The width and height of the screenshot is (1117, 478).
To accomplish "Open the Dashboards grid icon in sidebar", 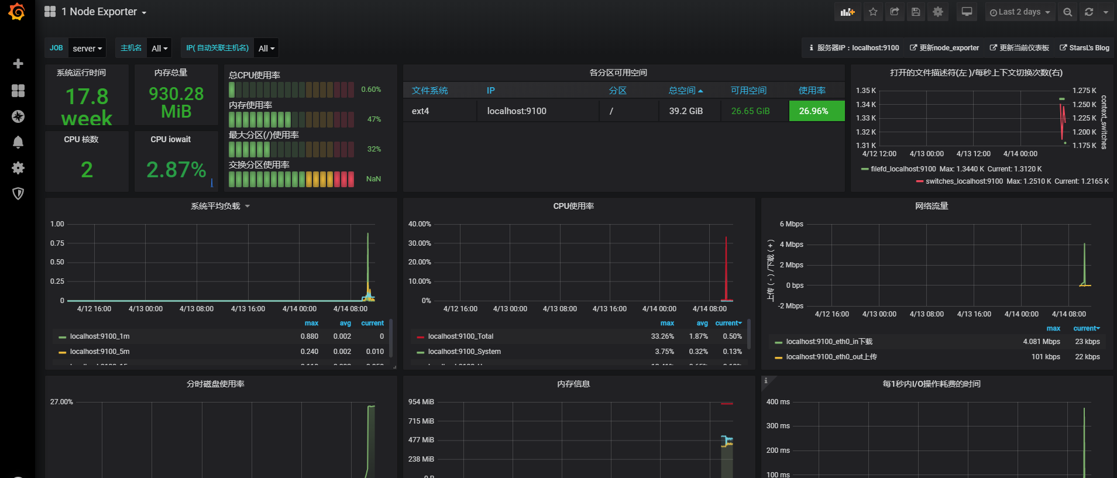I will 18,91.
